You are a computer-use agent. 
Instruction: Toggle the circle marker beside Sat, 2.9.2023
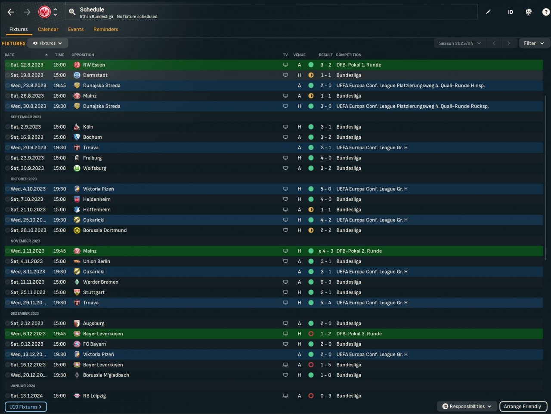(x=7, y=127)
